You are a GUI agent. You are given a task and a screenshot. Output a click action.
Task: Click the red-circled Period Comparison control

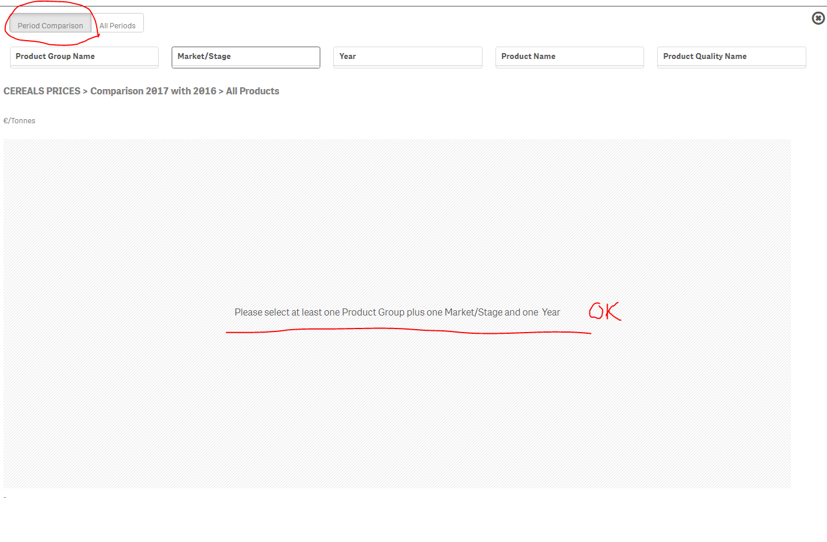[51, 25]
